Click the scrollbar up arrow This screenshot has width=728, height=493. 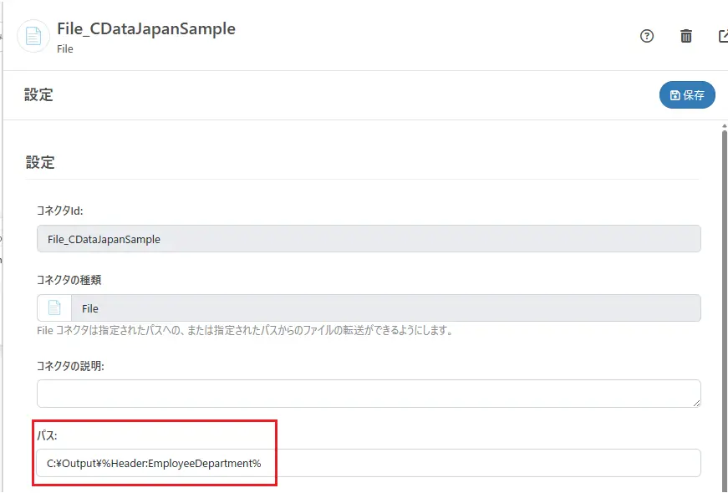(x=724, y=126)
